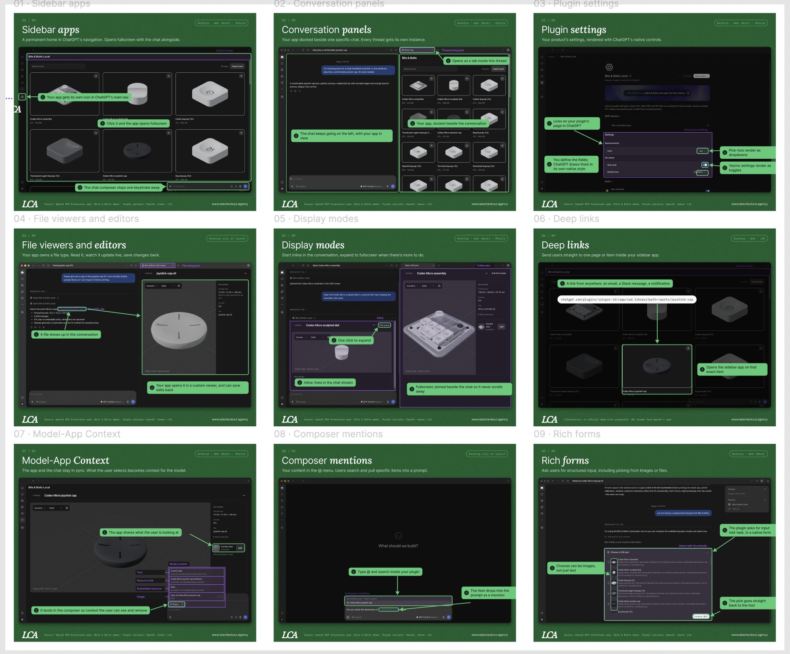Image resolution: width=790 pixels, height=654 pixels.
Task: Click Plugins breadcrumb in Plugin settings frame
Action: coord(551,56)
